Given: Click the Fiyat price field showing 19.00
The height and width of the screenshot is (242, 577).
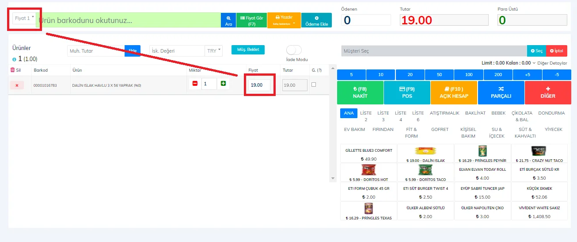Looking at the screenshot, I should 259,85.
